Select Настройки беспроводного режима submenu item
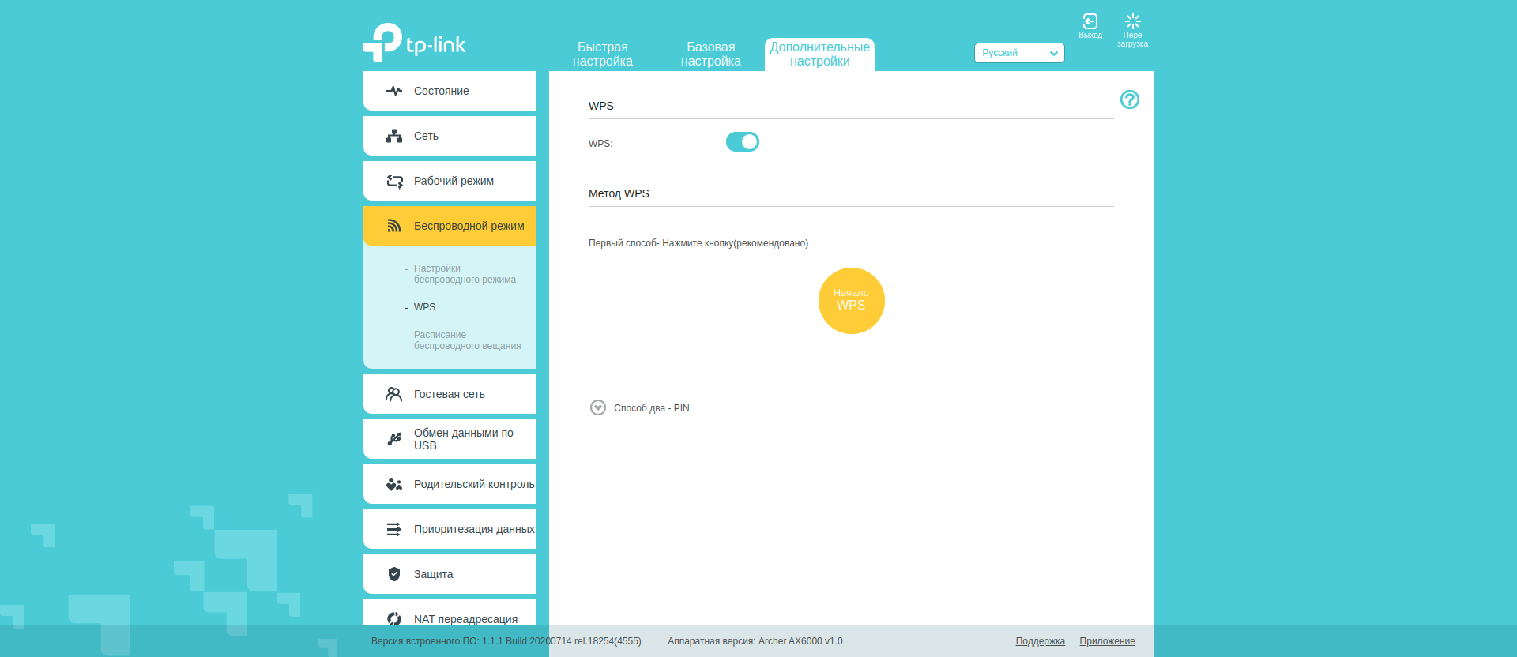1517x657 pixels. point(465,274)
